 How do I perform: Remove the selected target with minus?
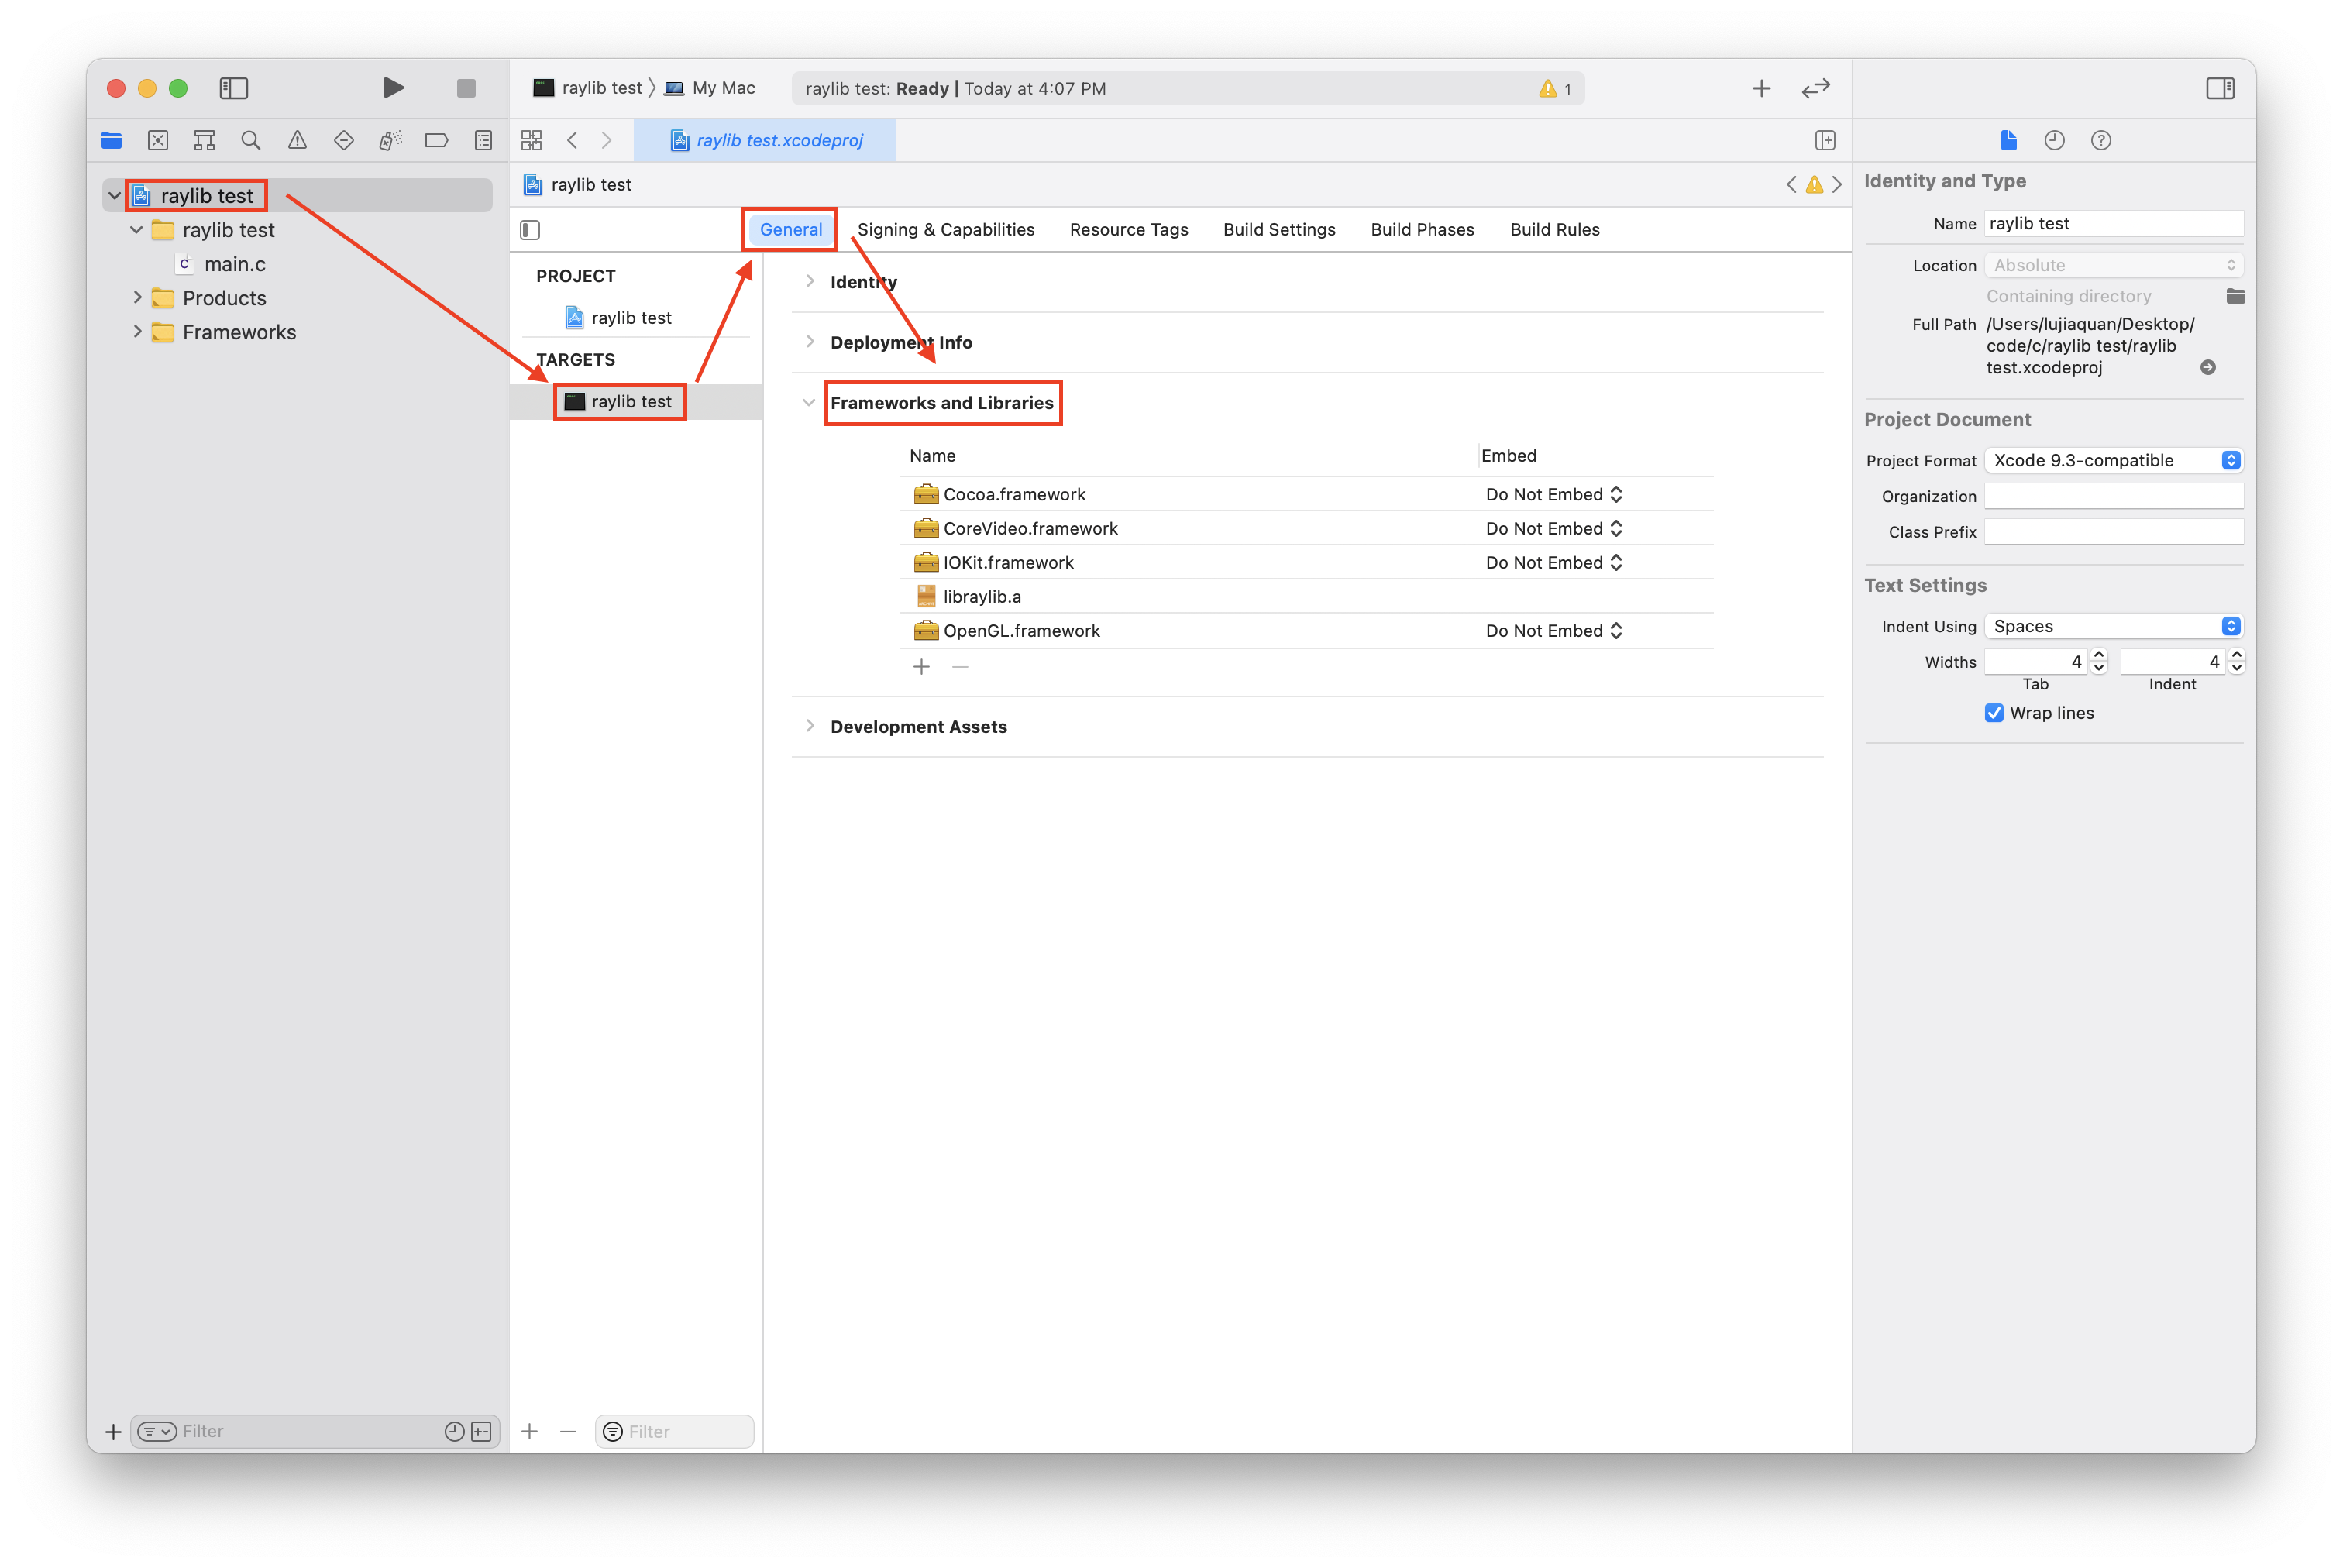pyautogui.click(x=568, y=1431)
